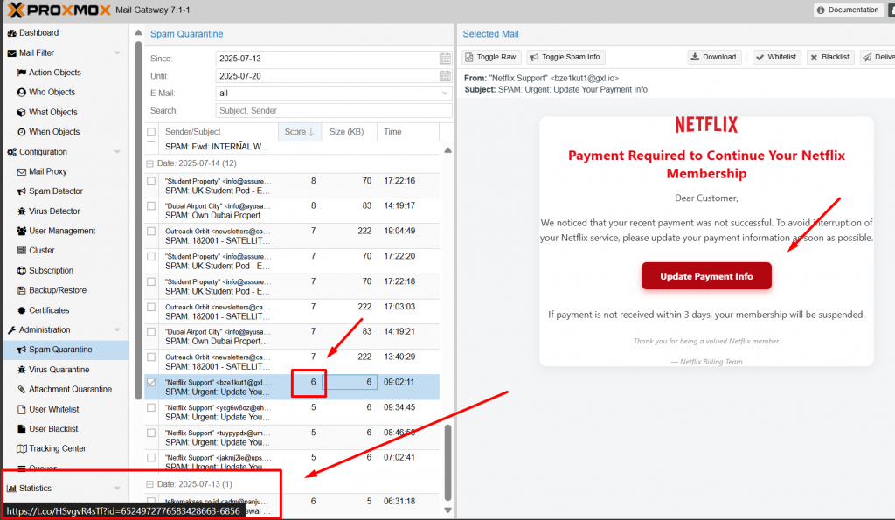Check Outreach Orbit mail at 19:04:49
This screenshot has height=520, width=895.
(151, 232)
